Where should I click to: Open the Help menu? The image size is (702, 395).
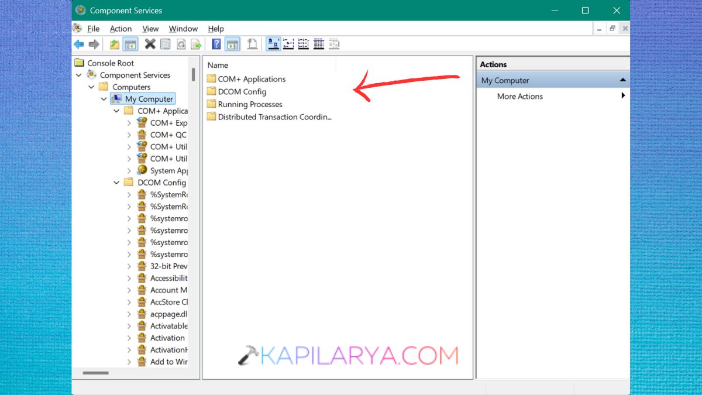(216, 29)
